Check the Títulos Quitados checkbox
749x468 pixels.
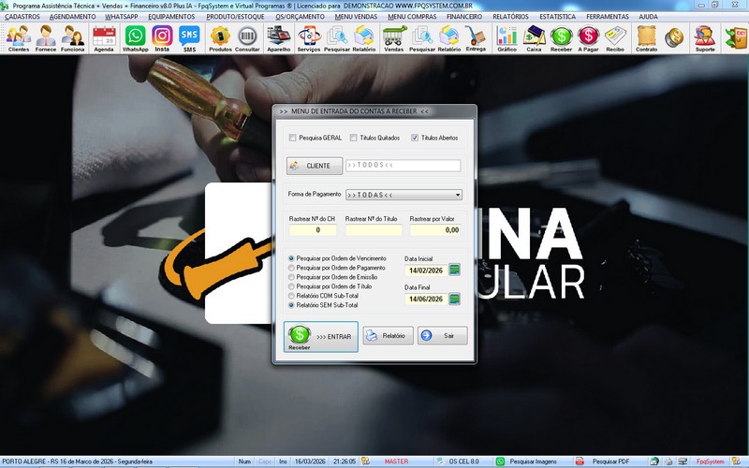point(354,138)
